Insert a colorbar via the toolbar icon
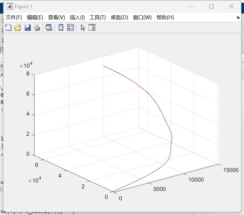The height and width of the screenshot is (215, 244). [61, 27]
